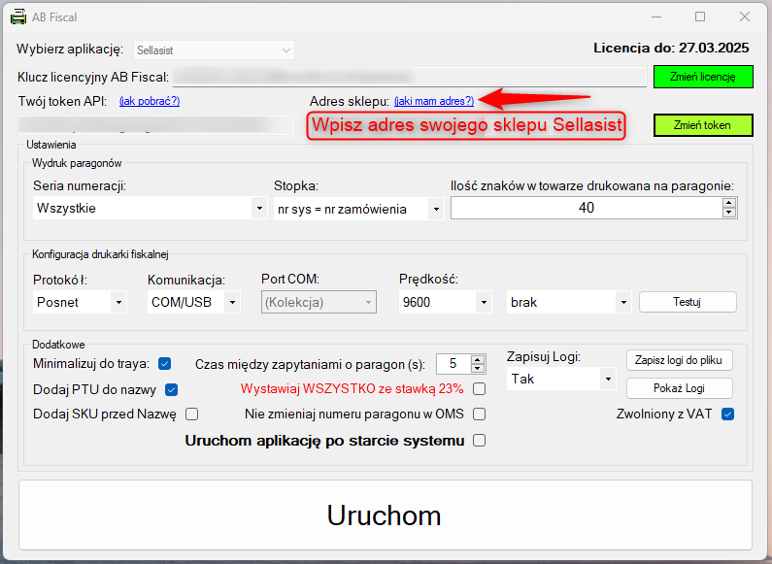Enable Dodaj SKU przed Nazwę checkbox
The image size is (772, 564).
coord(192,415)
